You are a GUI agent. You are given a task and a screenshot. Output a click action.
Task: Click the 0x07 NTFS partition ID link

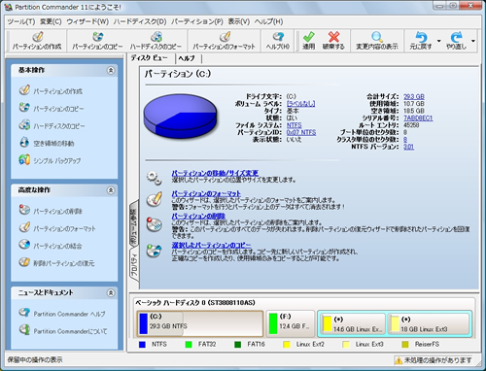tap(301, 132)
